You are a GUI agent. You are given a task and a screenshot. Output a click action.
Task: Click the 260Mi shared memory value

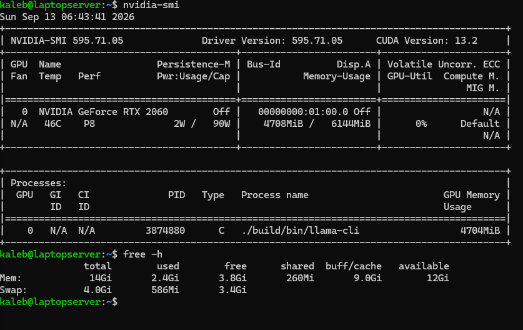(x=300, y=278)
